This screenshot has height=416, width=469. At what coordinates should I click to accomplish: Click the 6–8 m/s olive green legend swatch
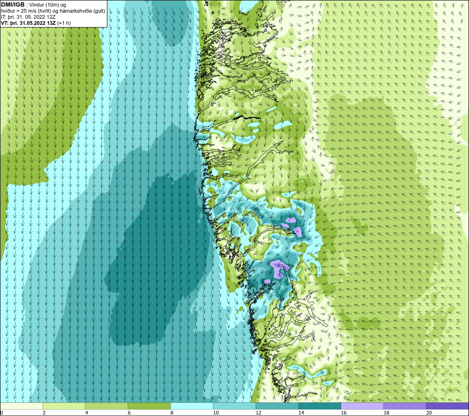149,406
